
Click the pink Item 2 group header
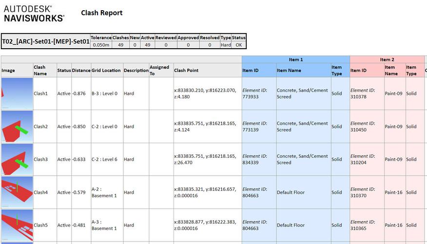pos(387,59)
